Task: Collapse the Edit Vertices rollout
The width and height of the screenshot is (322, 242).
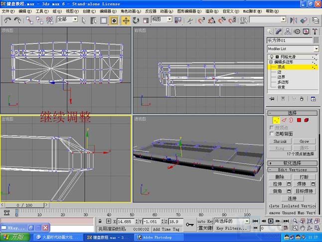Action: click(292, 170)
